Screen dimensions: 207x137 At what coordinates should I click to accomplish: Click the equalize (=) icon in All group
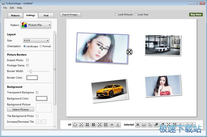tap(112, 125)
